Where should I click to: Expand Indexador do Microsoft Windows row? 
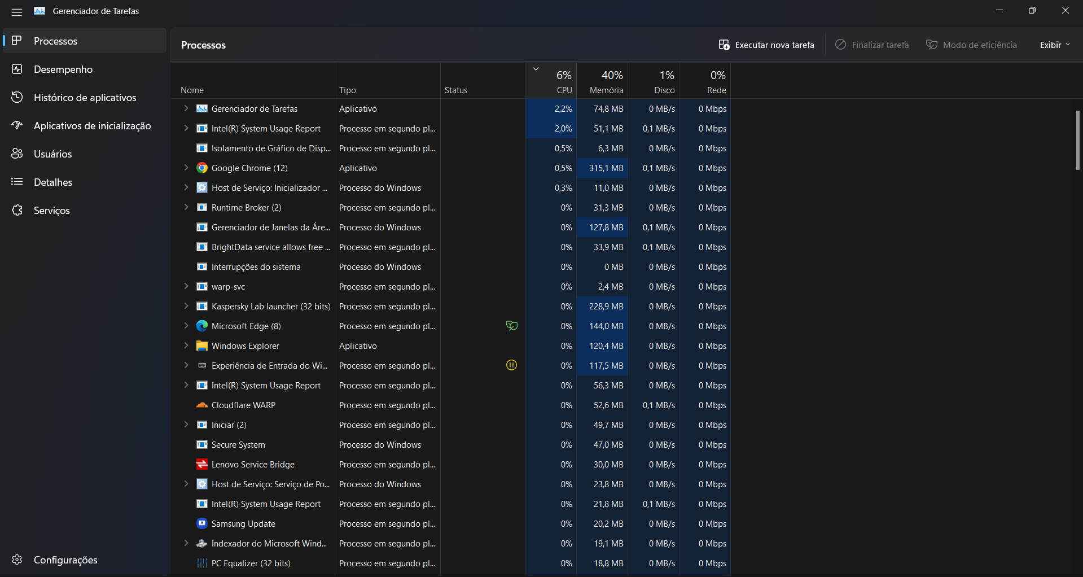[186, 543]
